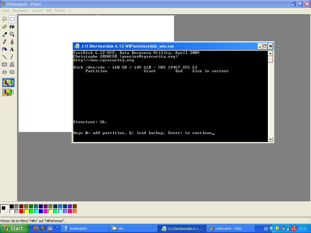Pick the Fill With Color bucket tool
Viewport: 311px width, 233px height.
pos(12,27)
